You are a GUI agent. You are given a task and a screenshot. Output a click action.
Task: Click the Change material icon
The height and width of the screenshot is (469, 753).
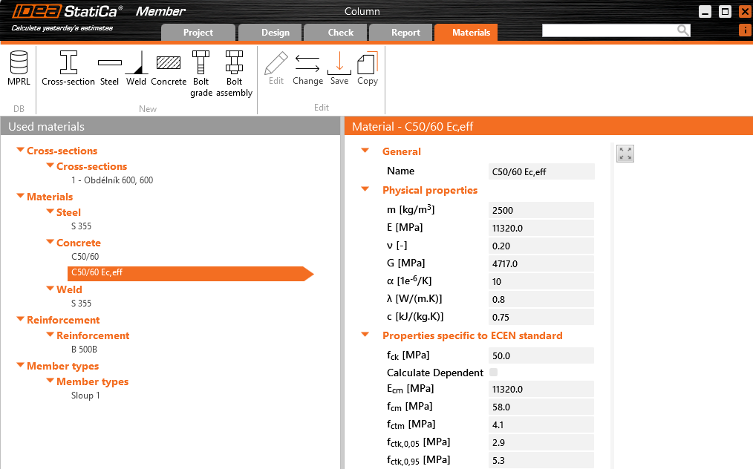307,68
